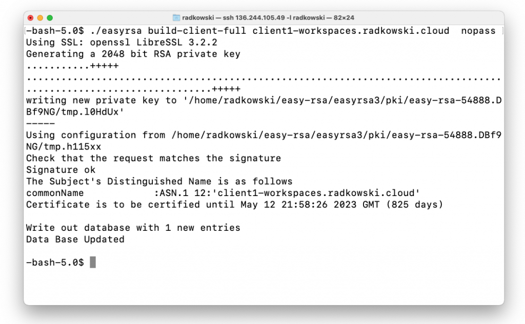Click the terminal cursor block at the prompt
The height and width of the screenshot is (324, 525).
pos(93,262)
